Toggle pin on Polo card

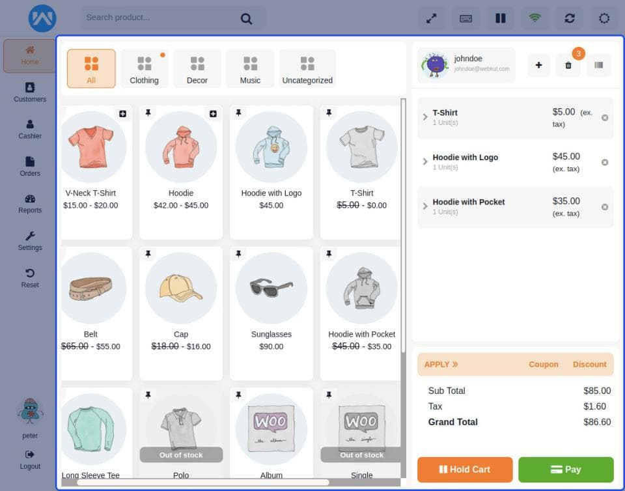click(148, 395)
